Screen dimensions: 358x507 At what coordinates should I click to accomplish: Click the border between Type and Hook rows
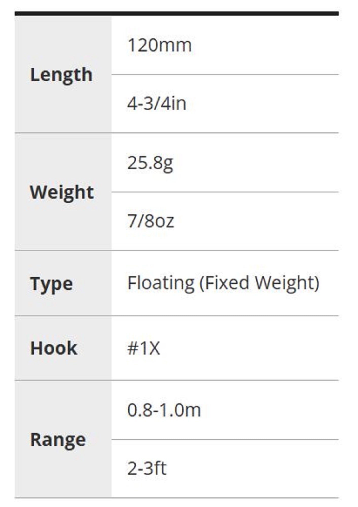176,316
